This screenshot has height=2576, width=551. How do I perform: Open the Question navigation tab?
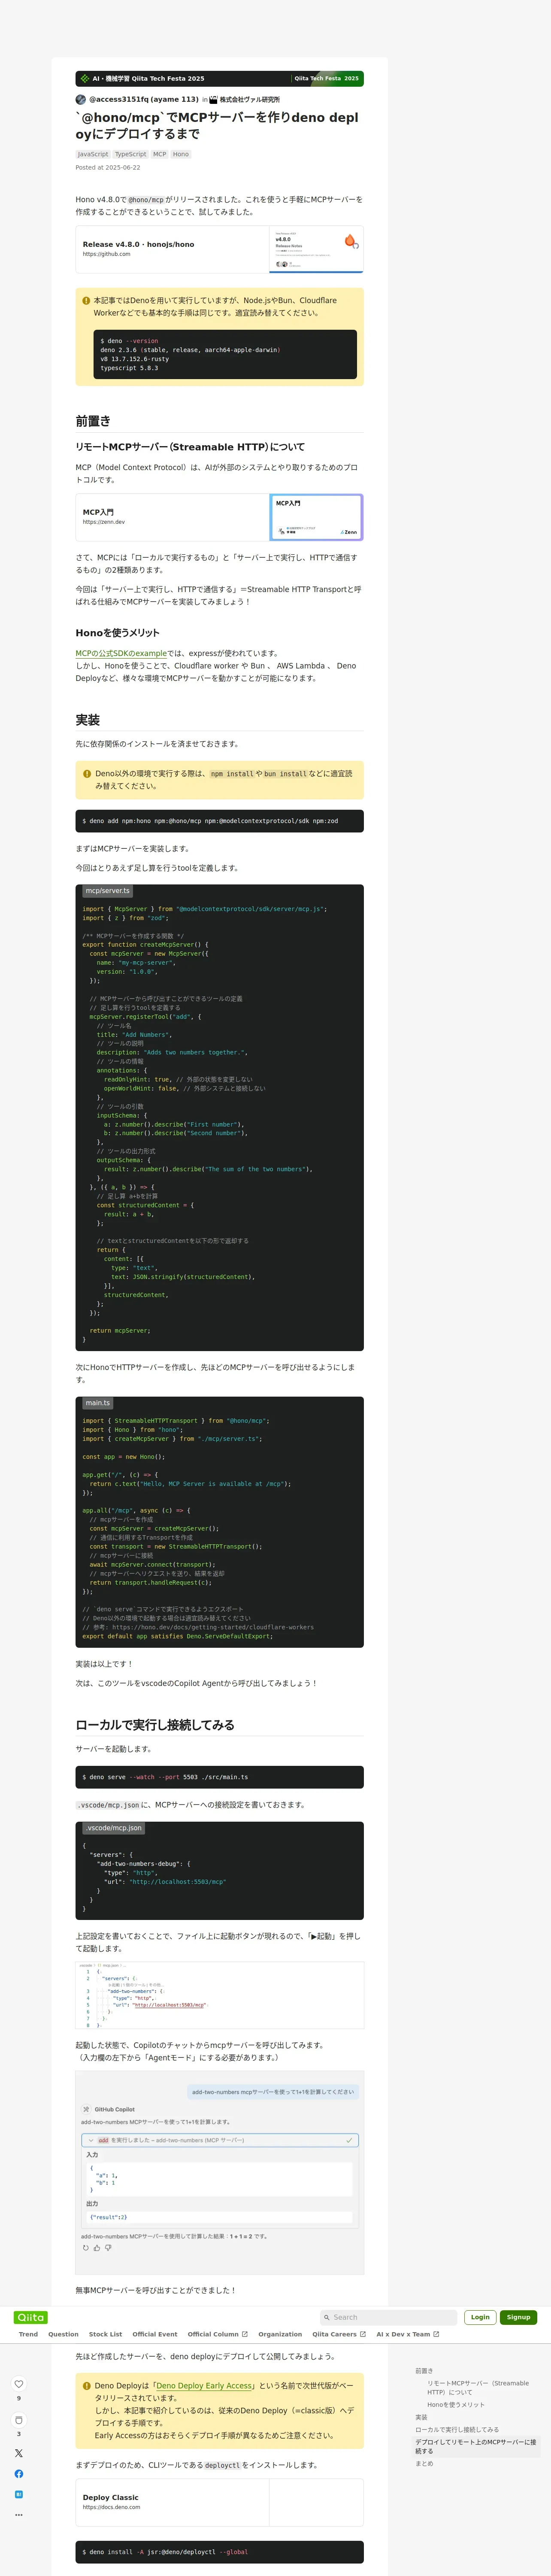[x=63, y=2334]
